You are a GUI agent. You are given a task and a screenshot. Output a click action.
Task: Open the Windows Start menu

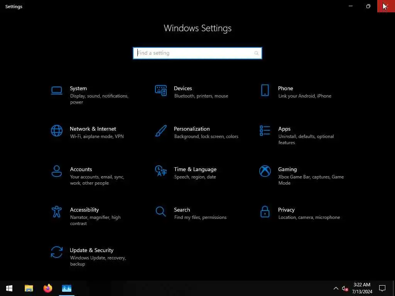(9, 288)
